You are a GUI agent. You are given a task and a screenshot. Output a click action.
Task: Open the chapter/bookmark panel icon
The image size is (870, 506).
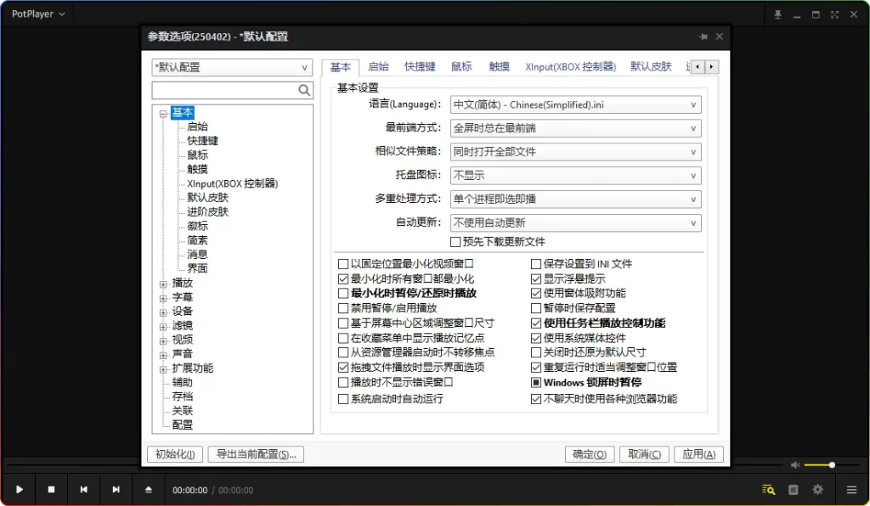(793, 489)
